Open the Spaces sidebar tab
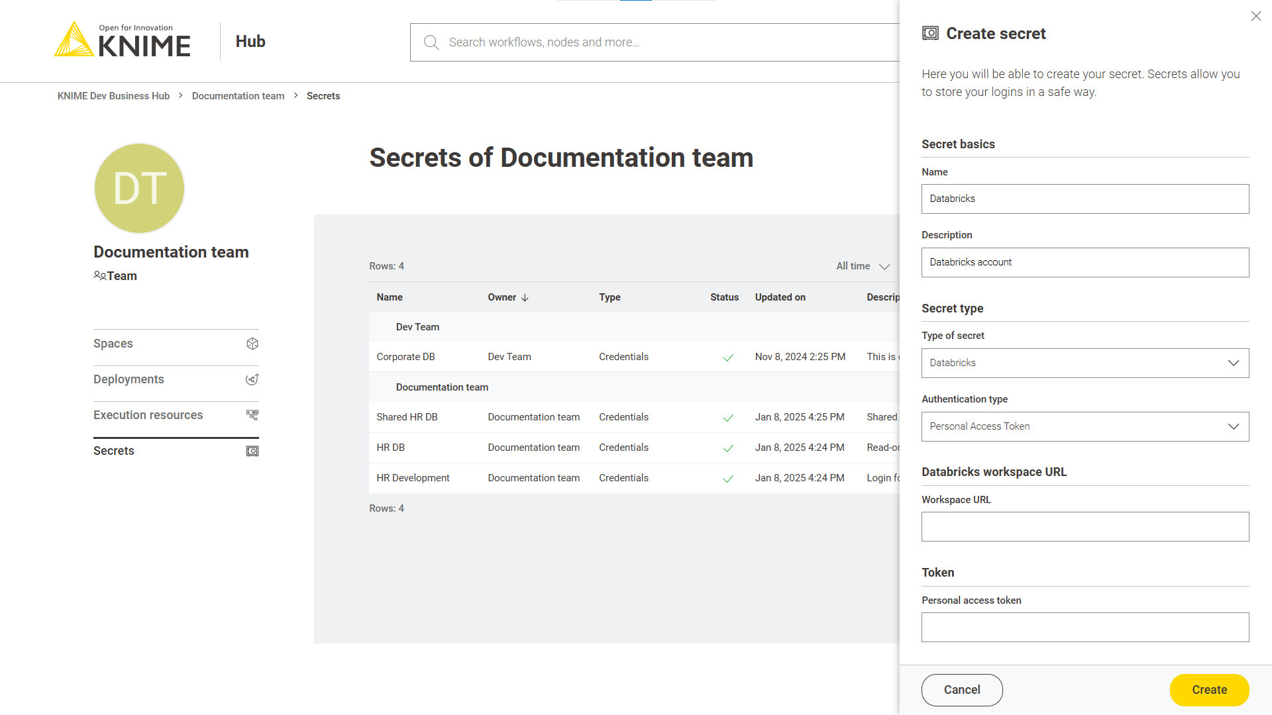The image size is (1272, 715). (x=113, y=344)
